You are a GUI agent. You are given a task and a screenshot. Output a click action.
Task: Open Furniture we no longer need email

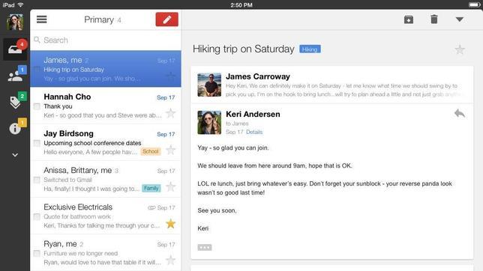(106, 252)
